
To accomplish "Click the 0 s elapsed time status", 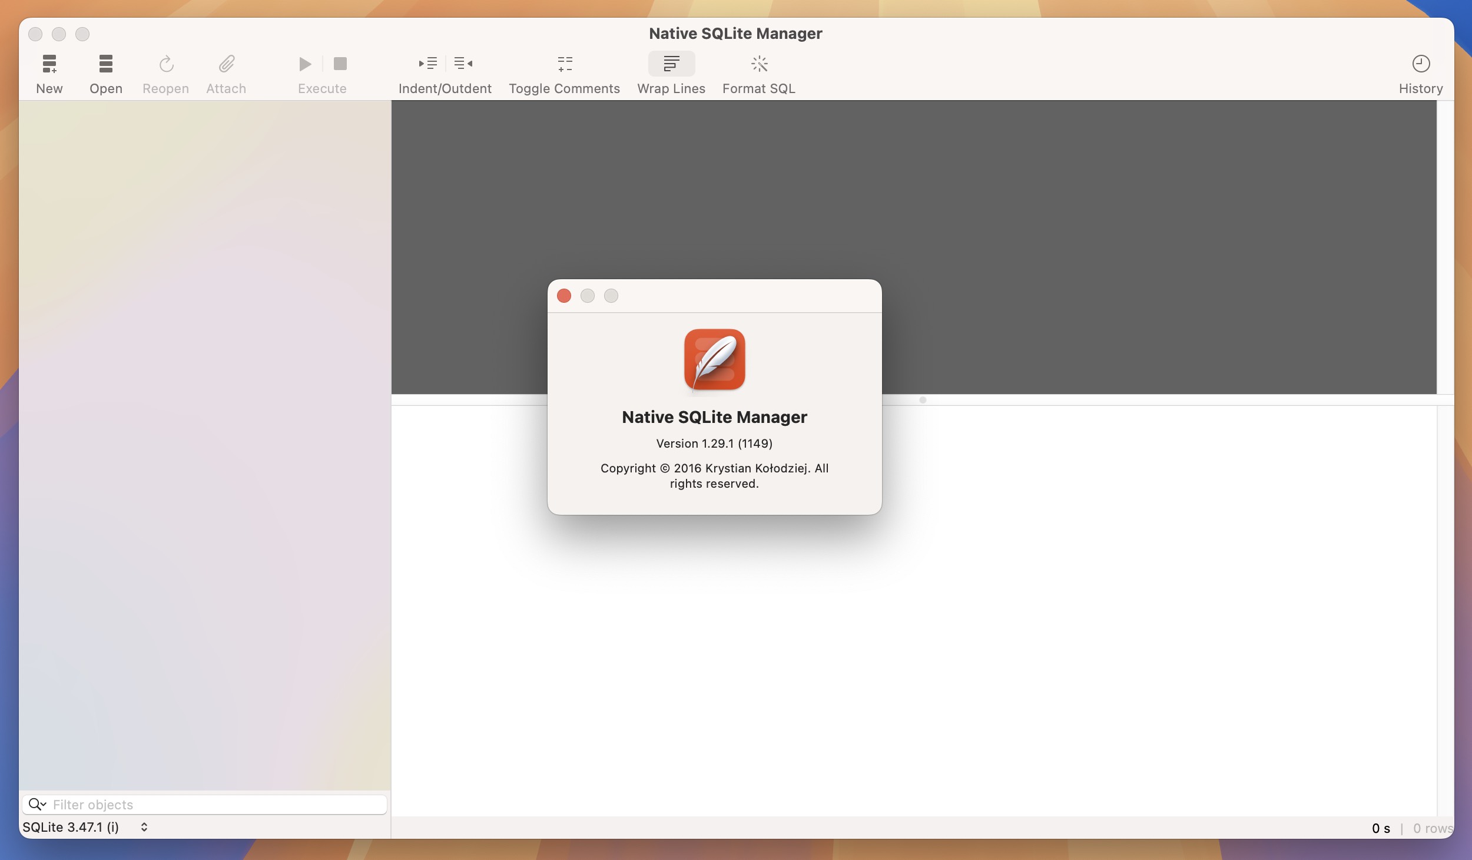I will point(1381,828).
